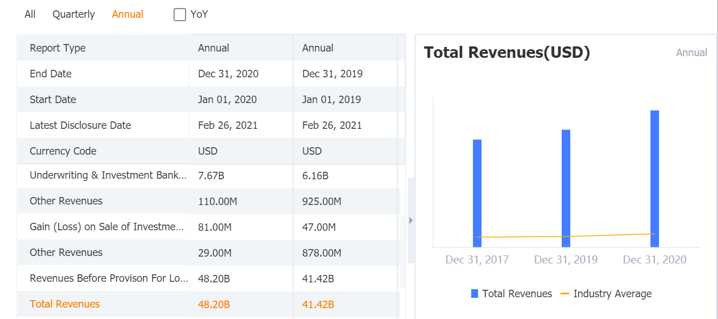Click the 48.20B Total Revenues orange value
The width and height of the screenshot is (718, 319).
[x=214, y=304]
